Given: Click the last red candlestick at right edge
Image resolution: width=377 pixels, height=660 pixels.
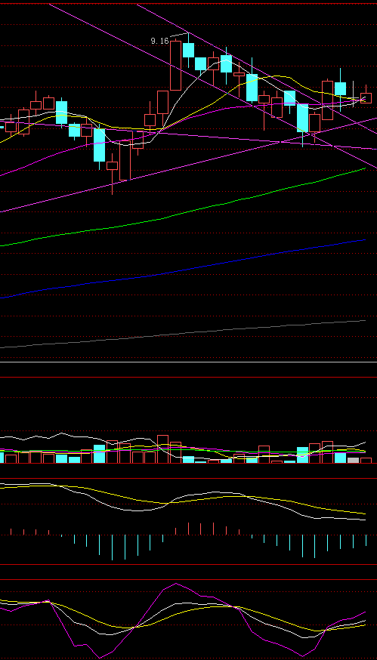Looking at the screenshot, I should (366, 98).
